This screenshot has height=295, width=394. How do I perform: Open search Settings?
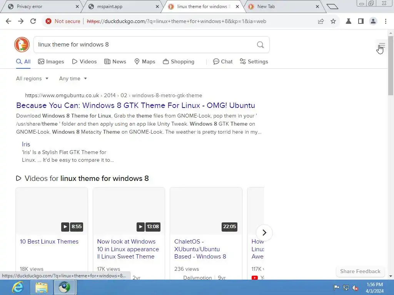pyautogui.click(x=254, y=62)
